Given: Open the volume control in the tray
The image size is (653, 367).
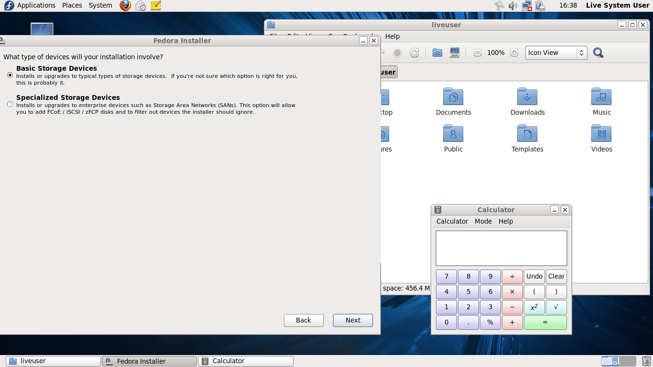Looking at the screenshot, I should [513, 6].
